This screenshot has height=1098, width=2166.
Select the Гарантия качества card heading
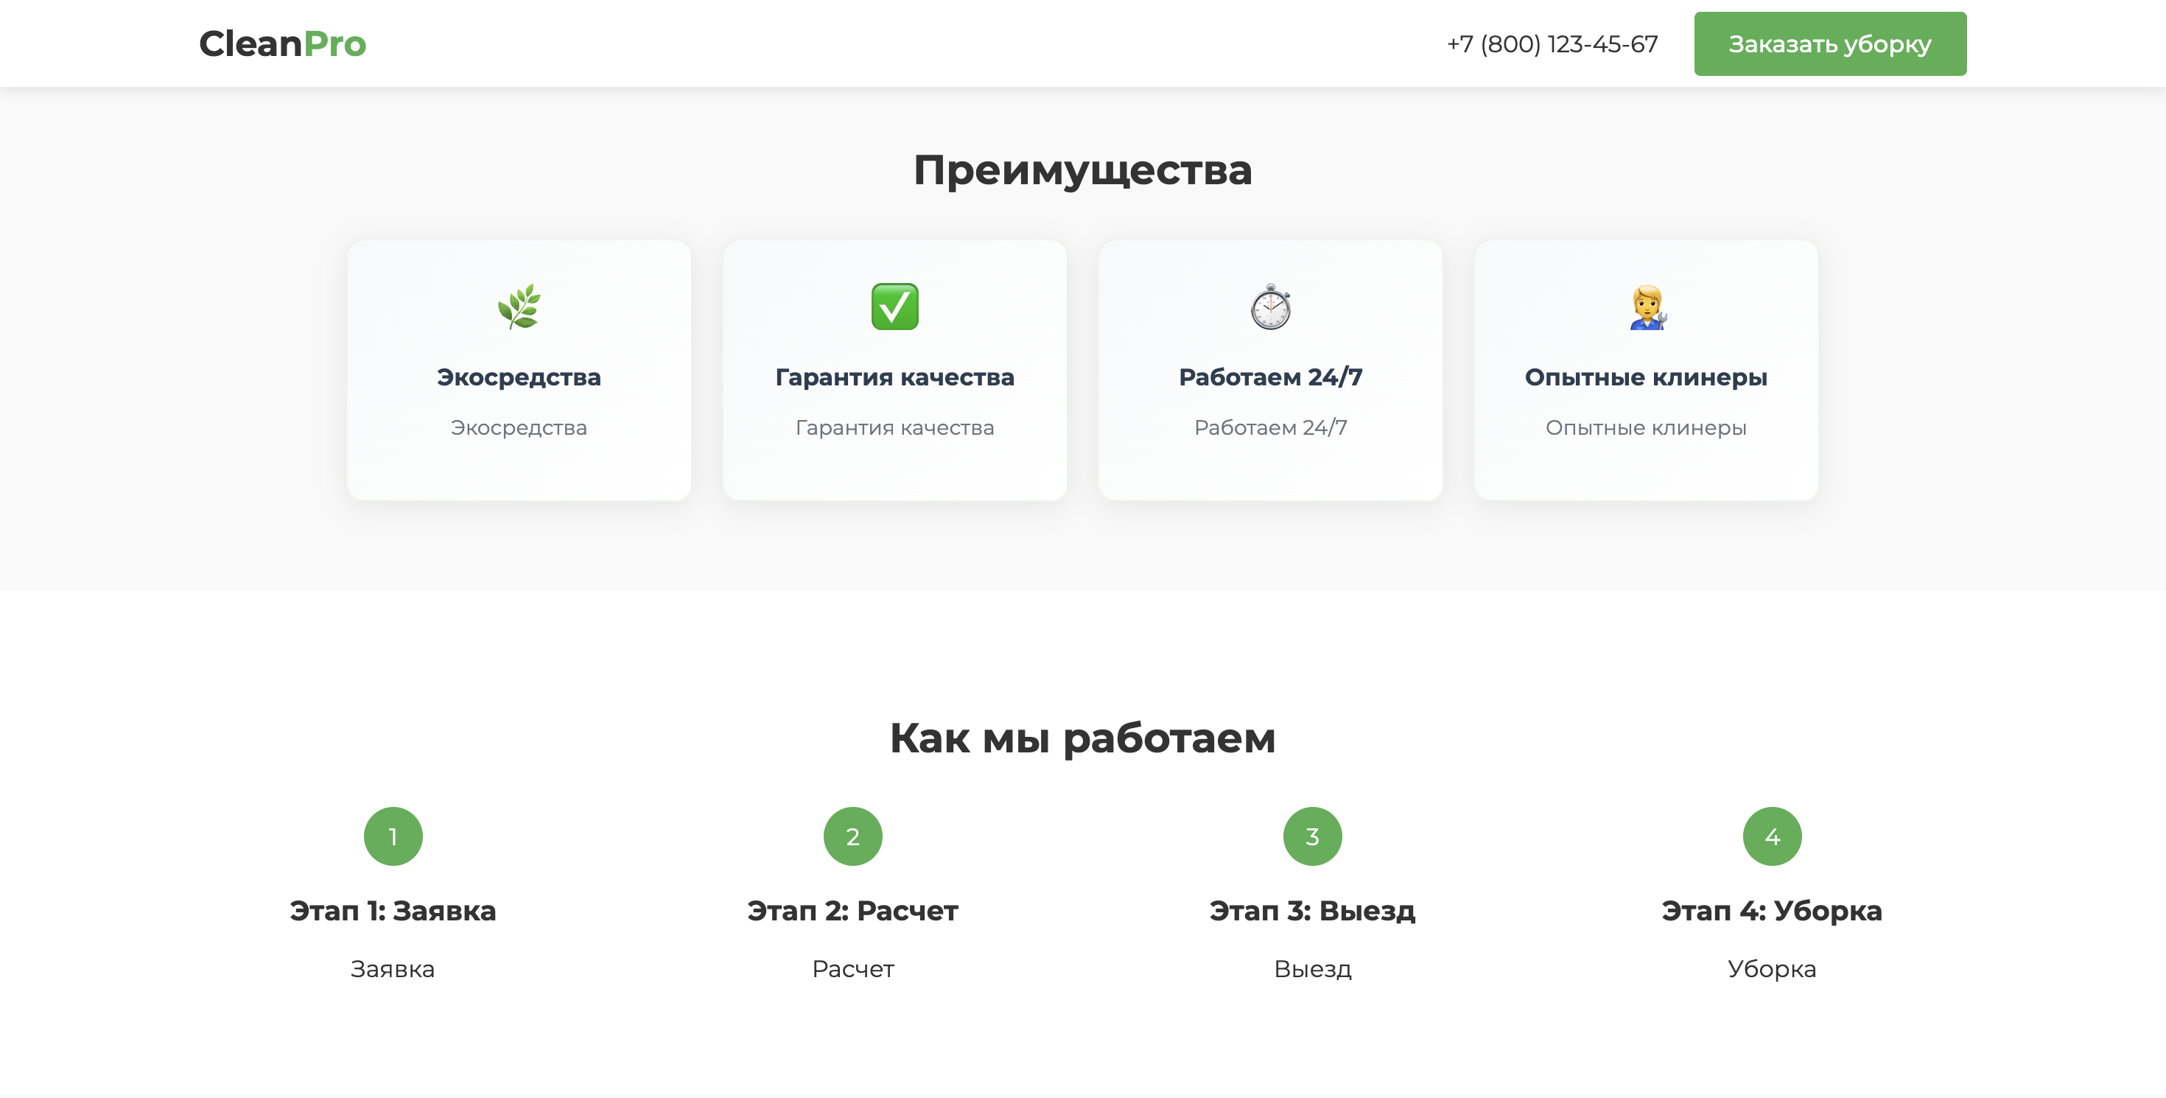coord(894,377)
